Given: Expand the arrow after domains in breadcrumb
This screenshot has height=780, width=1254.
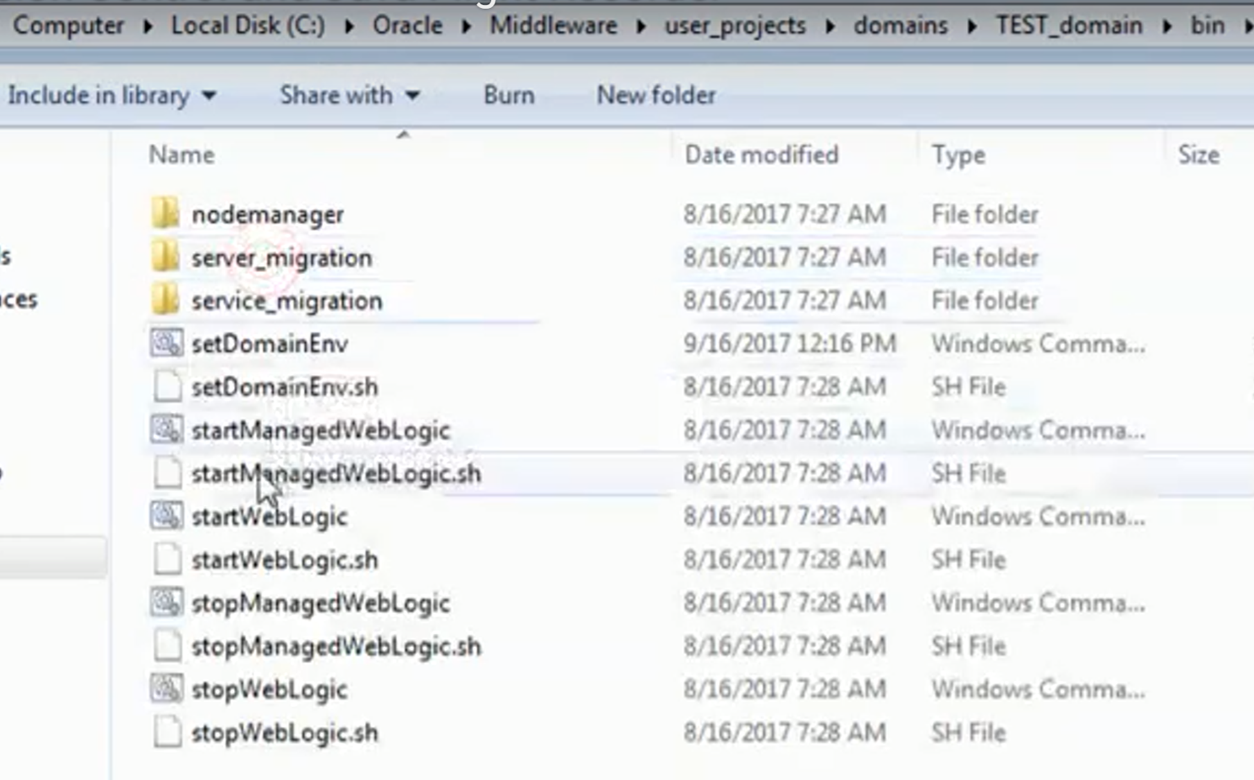Looking at the screenshot, I should (x=972, y=26).
